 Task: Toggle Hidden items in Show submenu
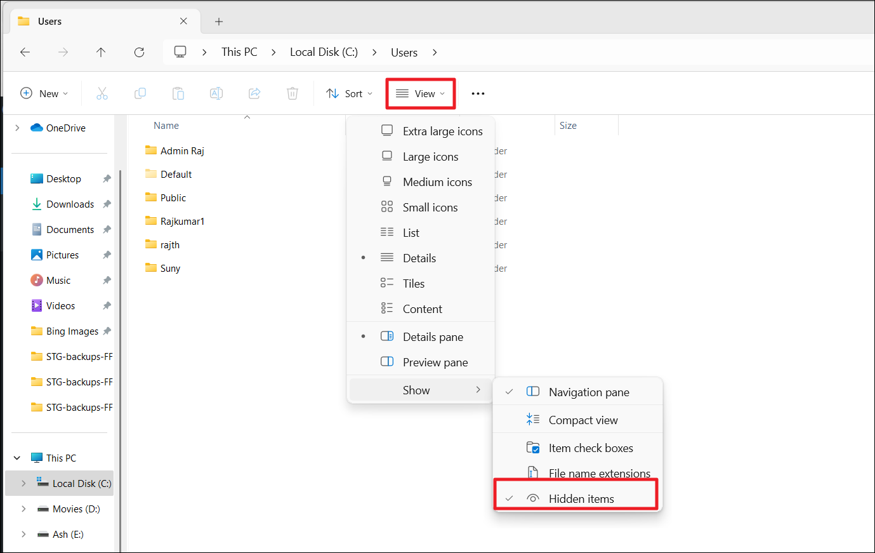pyautogui.click(x=581, y=498)
